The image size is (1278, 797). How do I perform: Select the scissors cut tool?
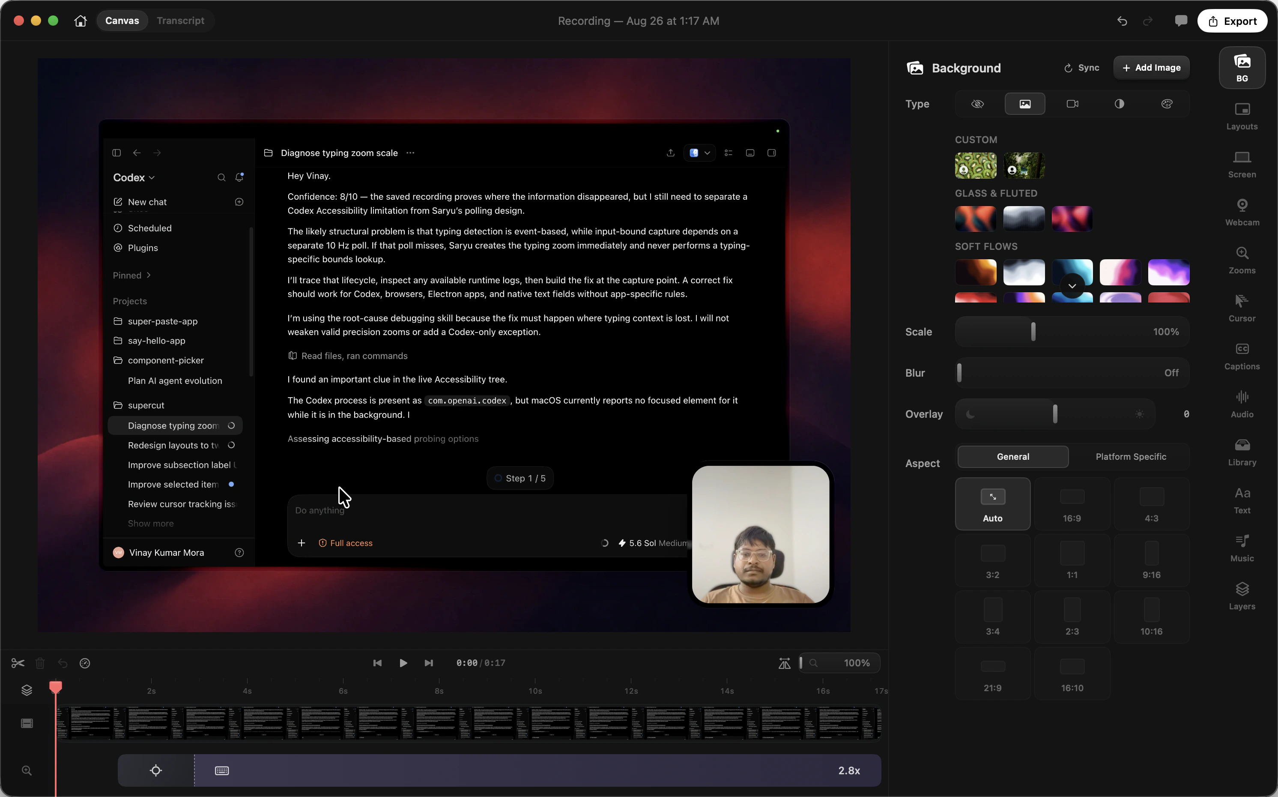18,663
